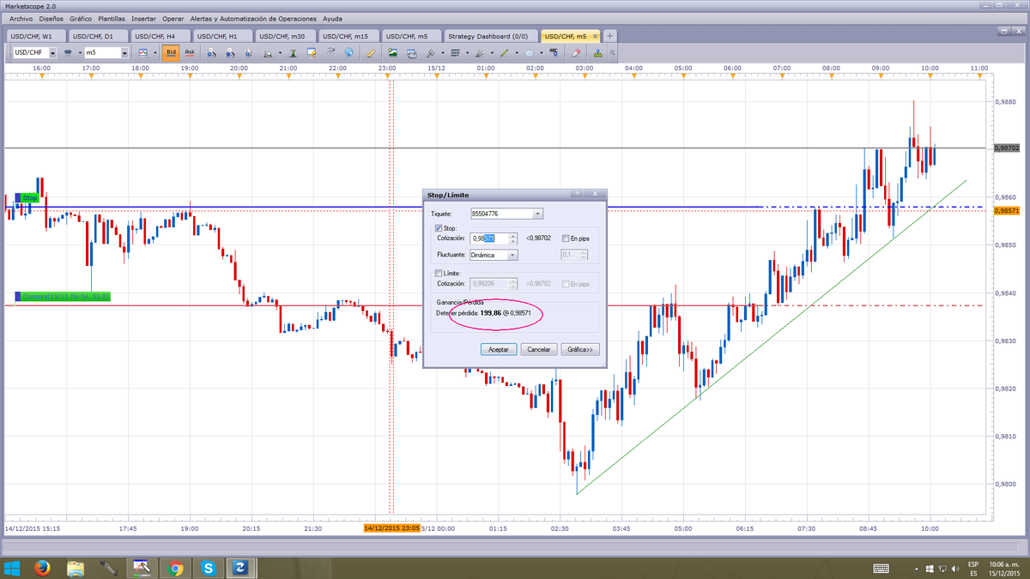Open File Explorer from the taskbar

pos(75,567)
